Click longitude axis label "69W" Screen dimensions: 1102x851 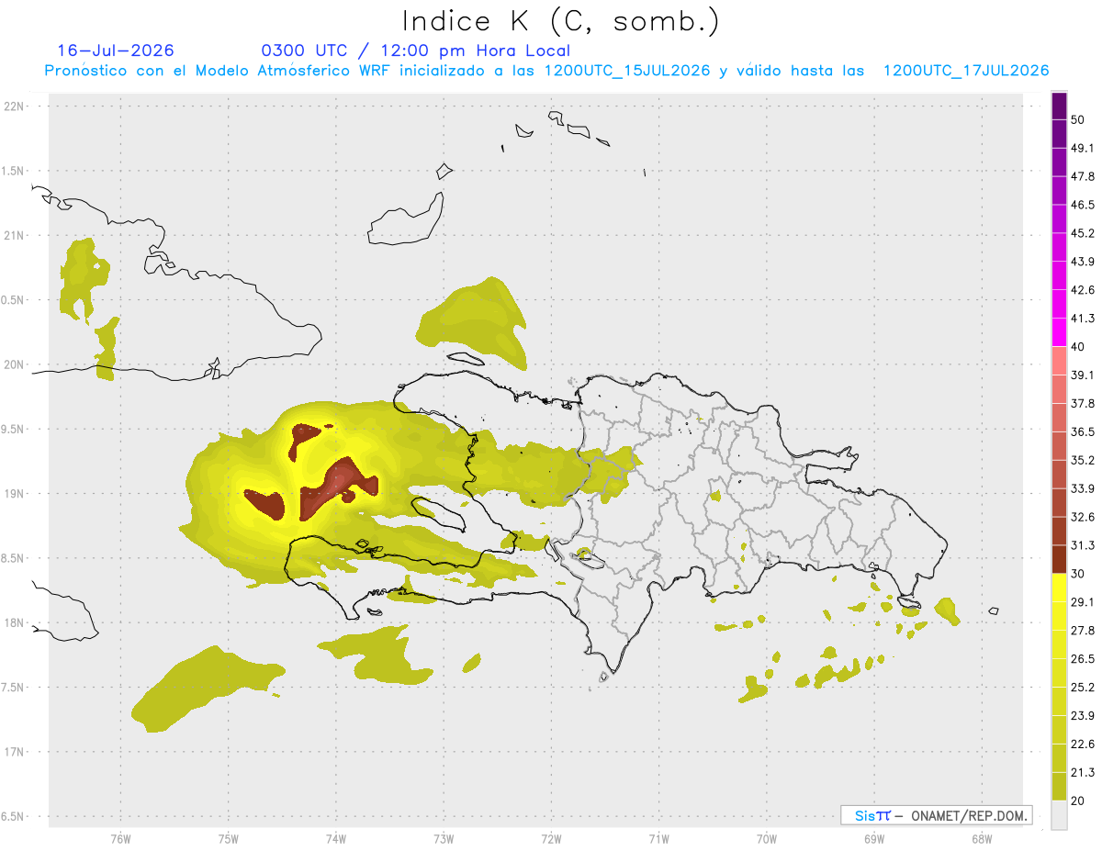pos(874,839)
